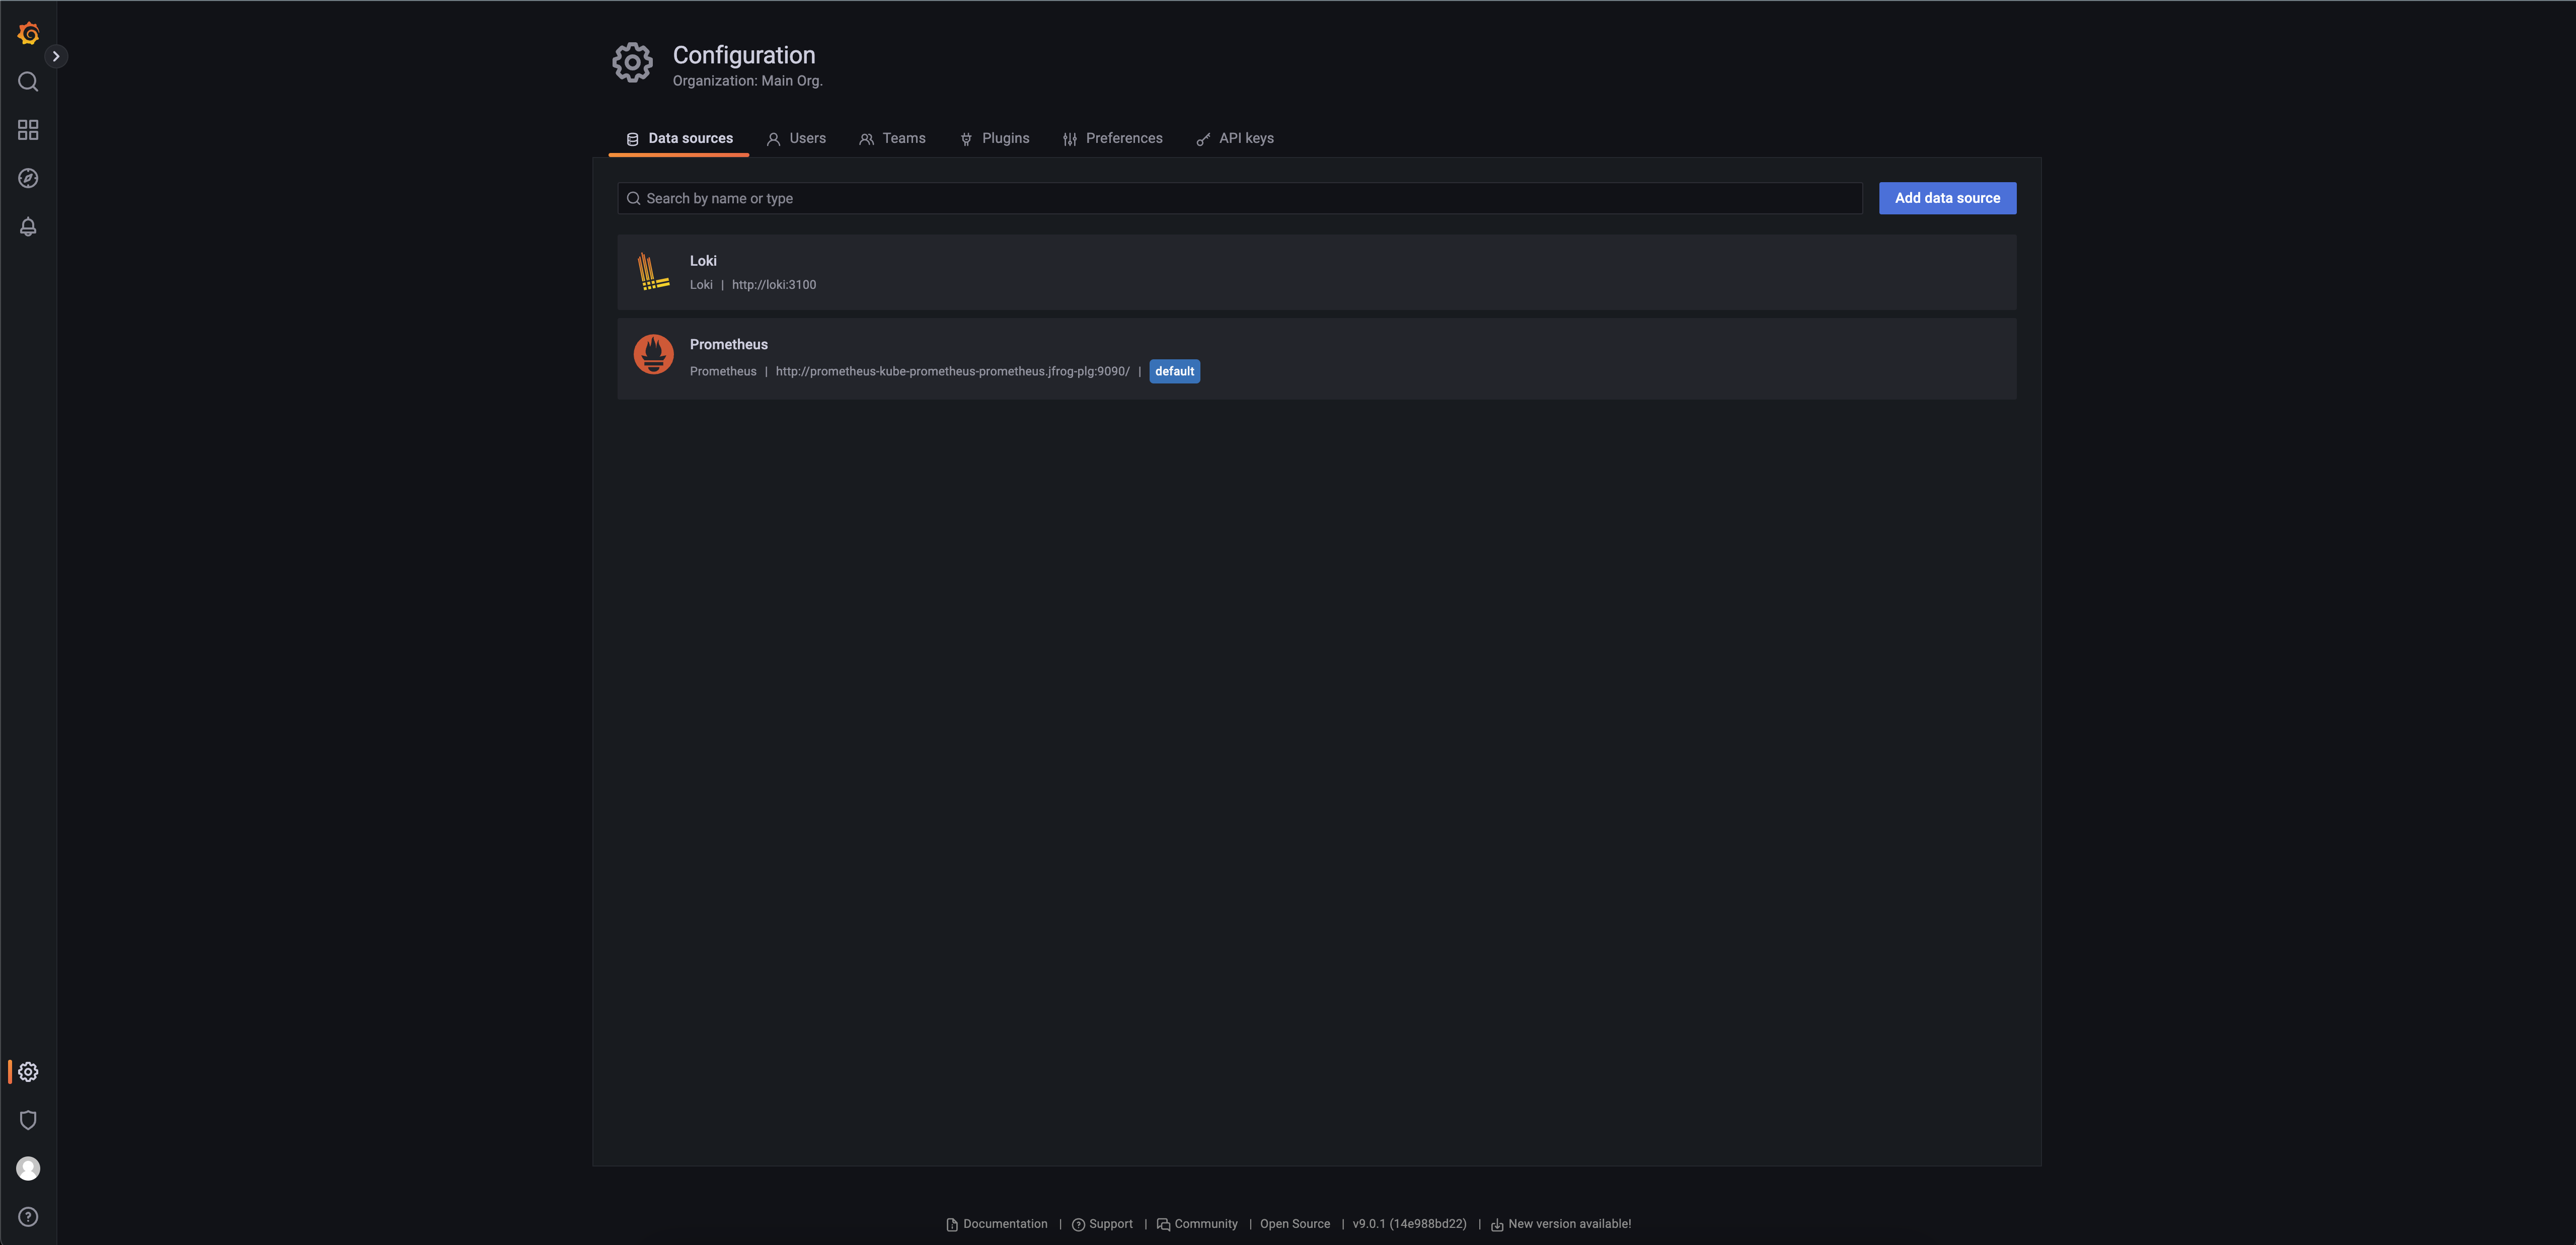Open the Alerting bell icon
This screenshot has width=2576, height=1245.
coord(28,227)
